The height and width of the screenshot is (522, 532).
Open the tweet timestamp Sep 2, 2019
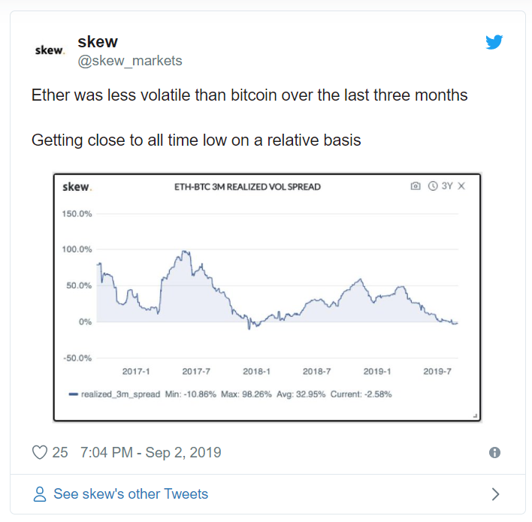[150, 452]
